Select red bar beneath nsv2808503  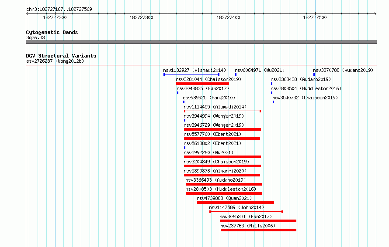[x=224, y=193]
